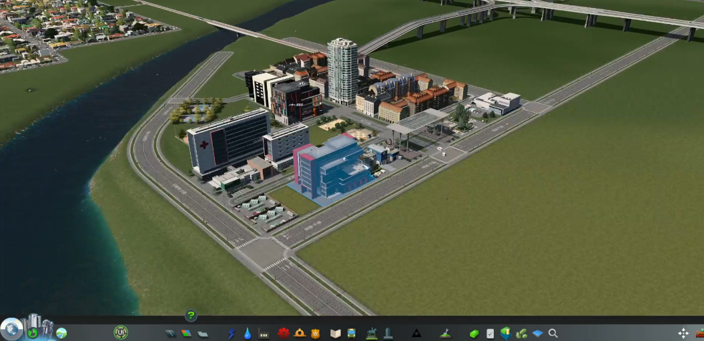Open the Landscaping shovel menu
Image resolution: width=704 pixels, height=341 pixels.
[x=445, y=334]
